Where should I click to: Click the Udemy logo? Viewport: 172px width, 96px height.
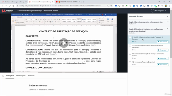[x=7, y=11]
